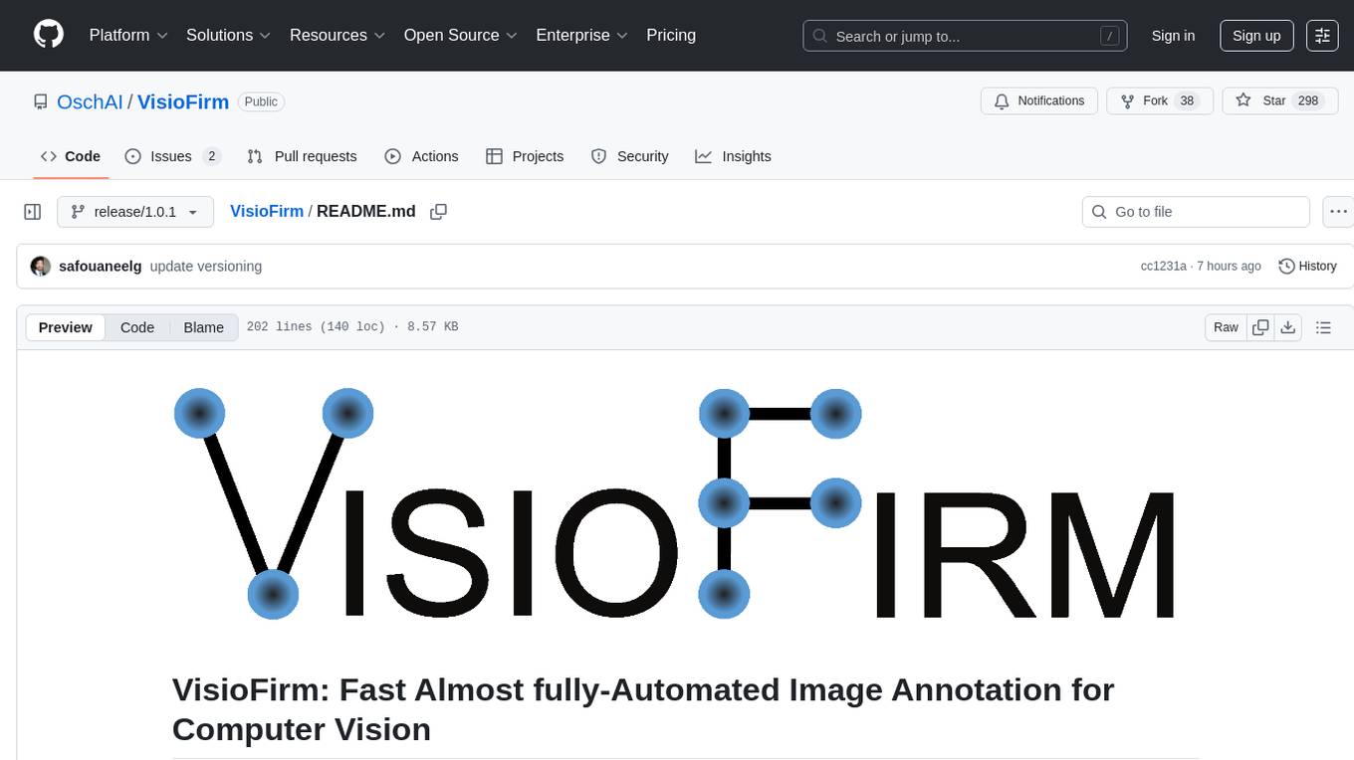This screenshot has width=1354, height=760.
Task: Open the README outline icon
Action: [1323, 327]
